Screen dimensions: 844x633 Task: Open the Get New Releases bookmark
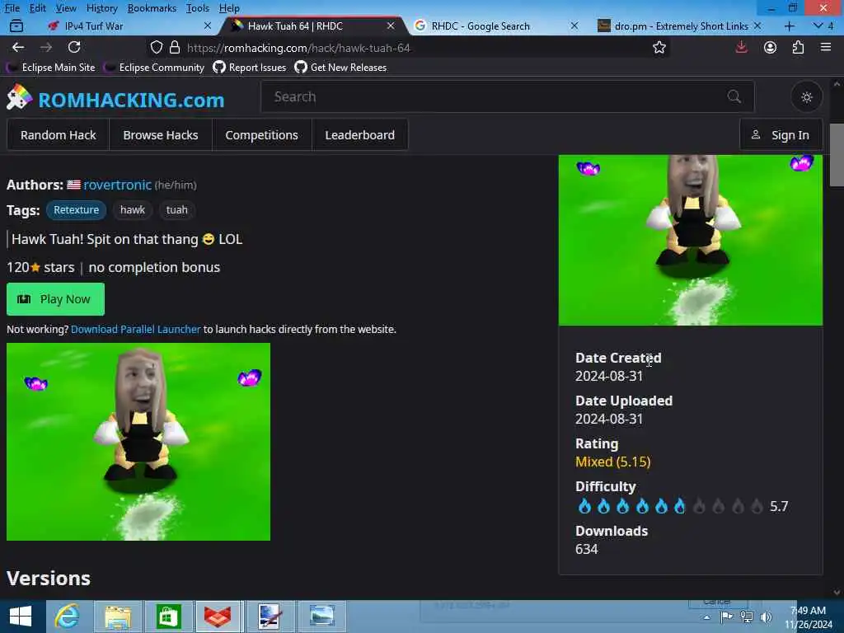(340, 68)
